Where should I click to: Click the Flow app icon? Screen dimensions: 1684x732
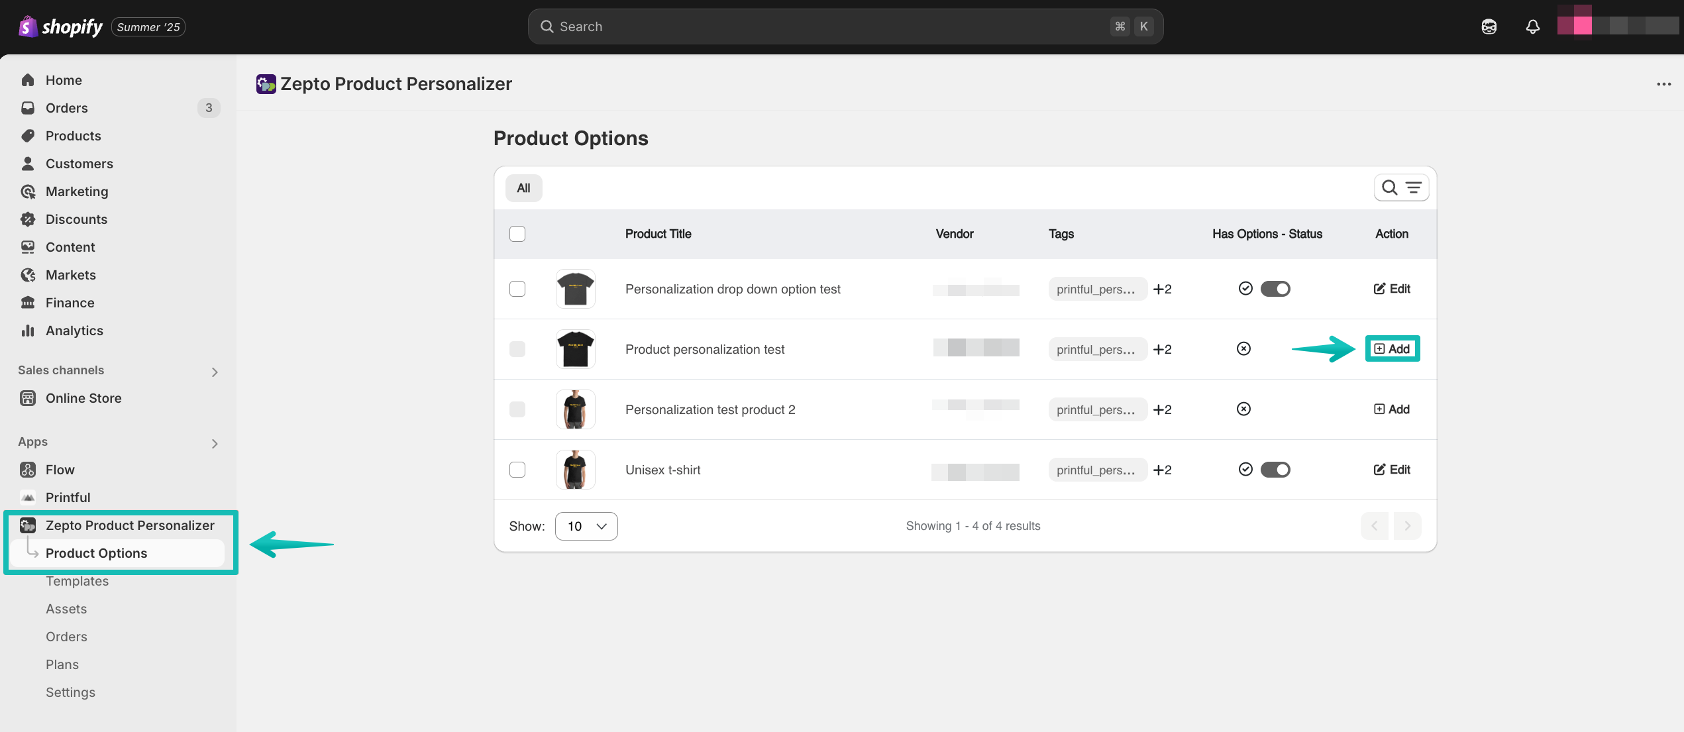pos(28,470)
